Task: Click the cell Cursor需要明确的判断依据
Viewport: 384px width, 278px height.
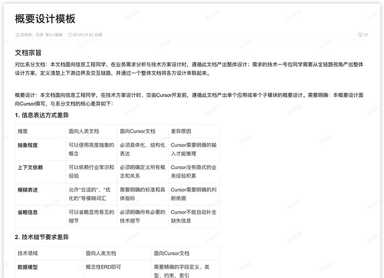Action: pyautogui.click(x=194, y=194)
